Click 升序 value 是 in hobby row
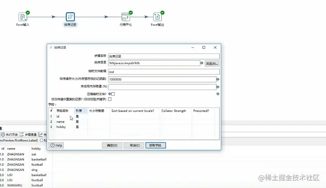Viewport: 326px width, 188px height. coord(77,127)
